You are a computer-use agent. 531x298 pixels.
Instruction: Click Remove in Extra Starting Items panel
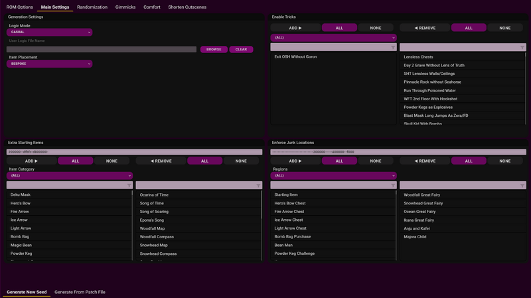tap(161, 161)
